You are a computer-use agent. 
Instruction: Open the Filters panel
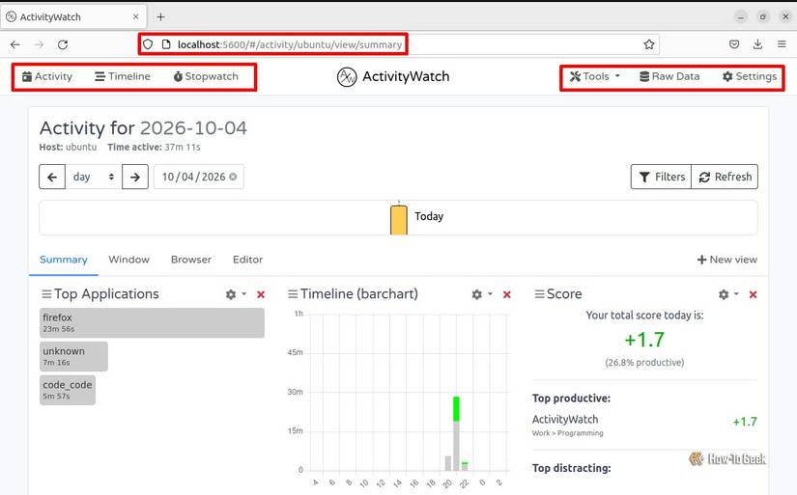click(x=662, y=177)
